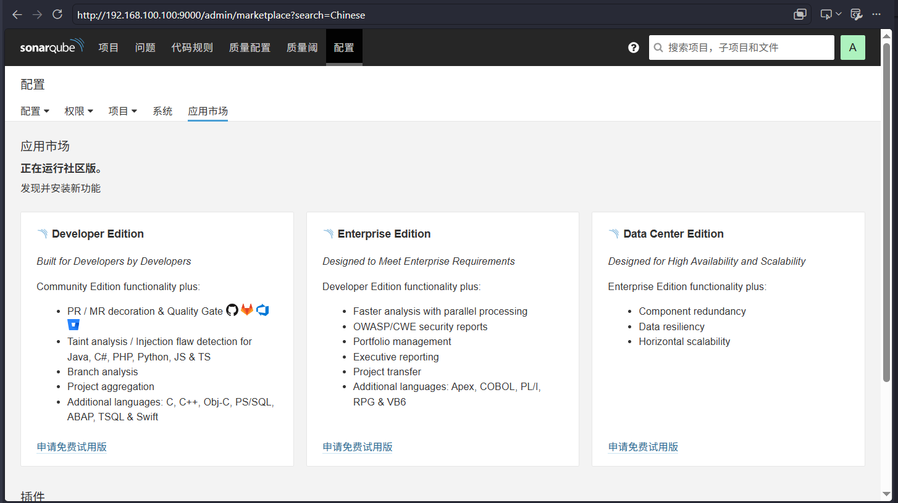Open the browser three-dots menu
Screen dimensions: 898x503
(876, 14)
